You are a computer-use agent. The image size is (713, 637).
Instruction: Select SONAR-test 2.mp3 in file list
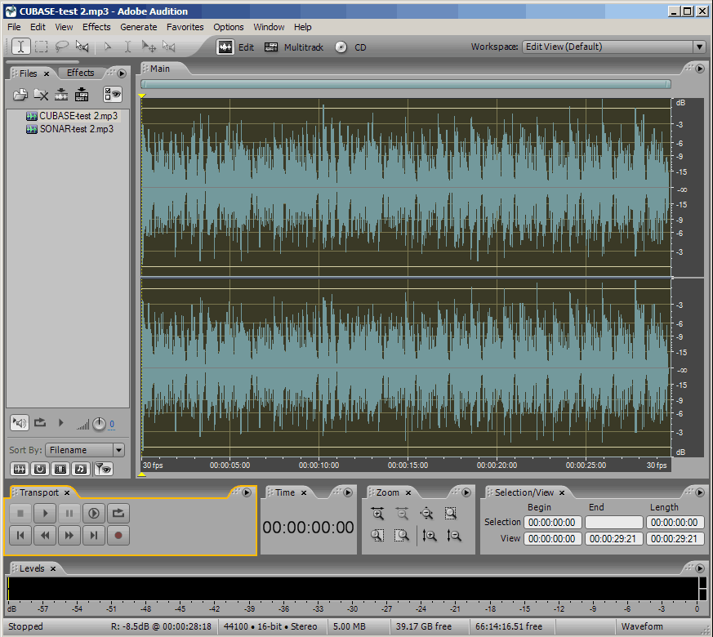[76, 129]
